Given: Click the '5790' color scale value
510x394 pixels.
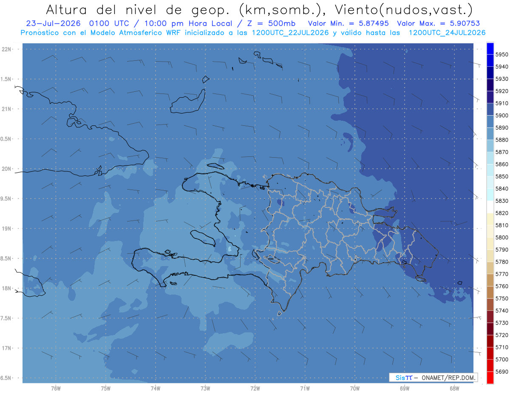Looking at the screenshot, I should click(x=502, y=249).
